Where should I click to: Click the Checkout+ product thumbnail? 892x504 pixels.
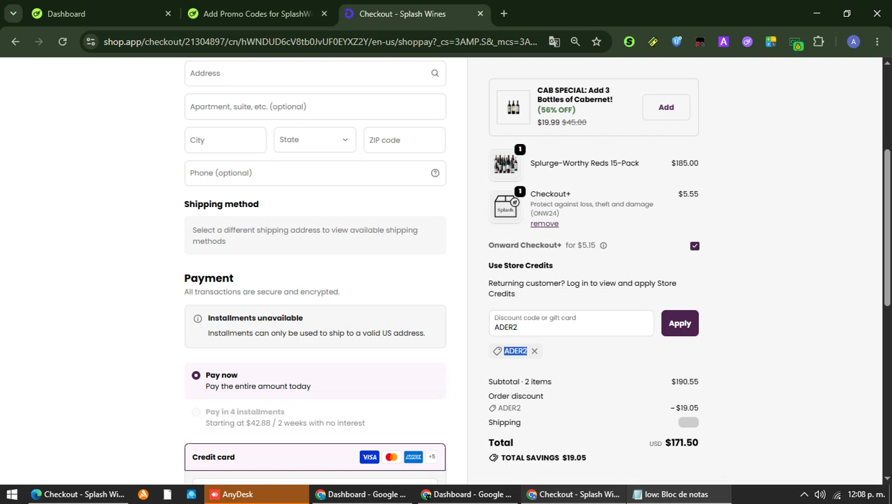[x=505, y=206]
